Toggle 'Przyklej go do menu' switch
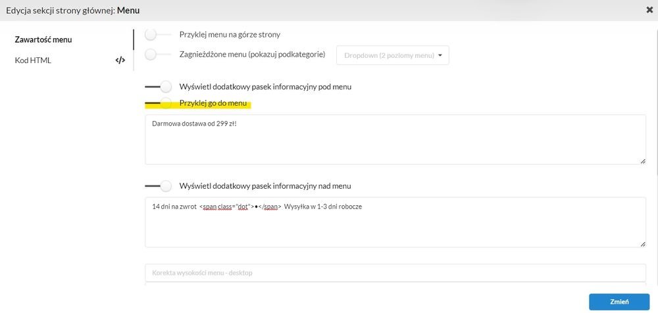This screenshot has width=658, height=313. click(x=158, y=103)
